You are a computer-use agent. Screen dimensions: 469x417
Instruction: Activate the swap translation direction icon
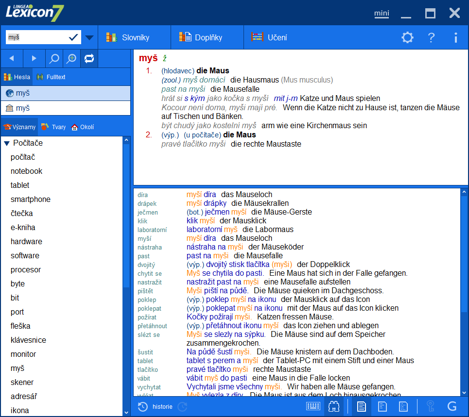point(89,58)
